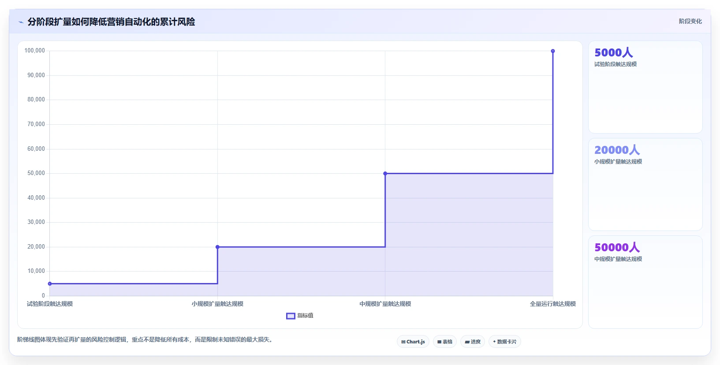Image resolution: width=720 pixels, height=365 pixels.
Task: Click the y-axis value 70,000
Action: tap(36, 124)
